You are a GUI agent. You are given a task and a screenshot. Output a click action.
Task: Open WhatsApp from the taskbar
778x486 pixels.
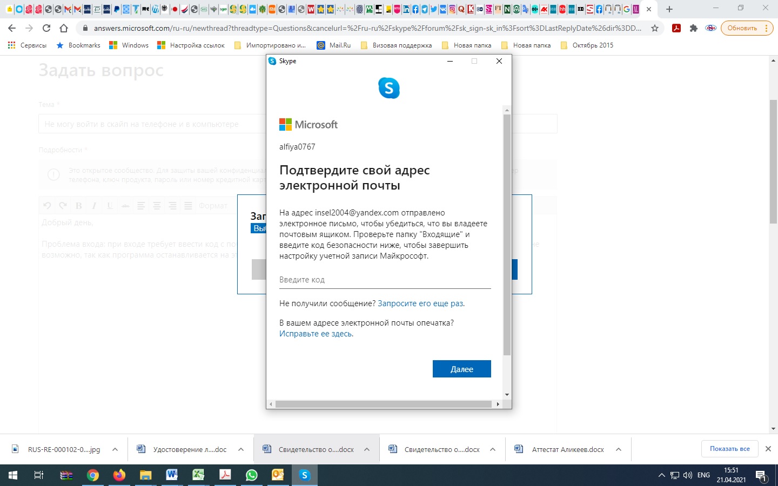pos(251,475)
